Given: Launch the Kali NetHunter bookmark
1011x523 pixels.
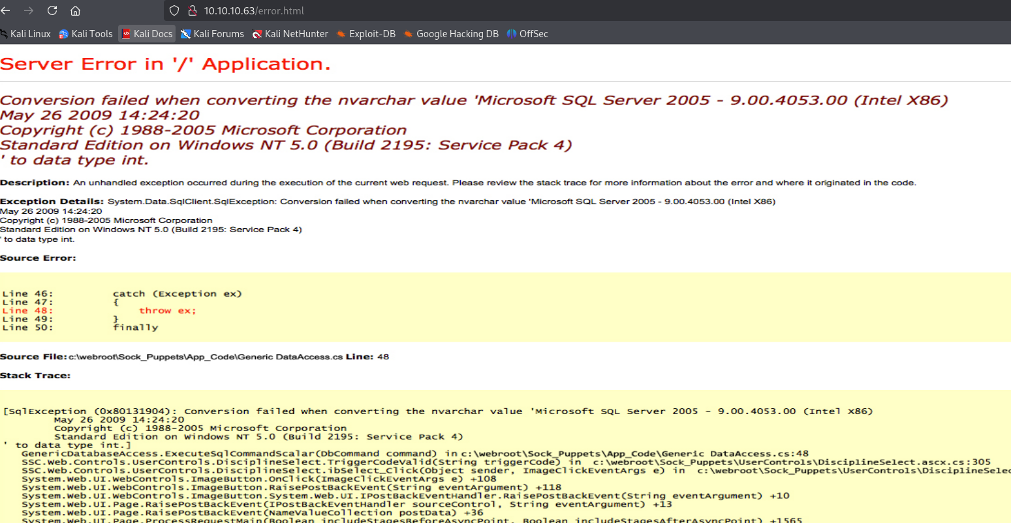Looking at the screenshot, I should pos(290,34).
